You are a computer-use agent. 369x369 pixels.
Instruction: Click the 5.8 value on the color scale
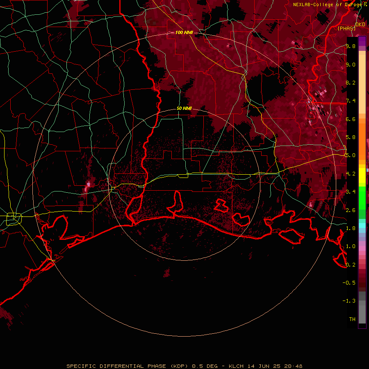[351, 137]
